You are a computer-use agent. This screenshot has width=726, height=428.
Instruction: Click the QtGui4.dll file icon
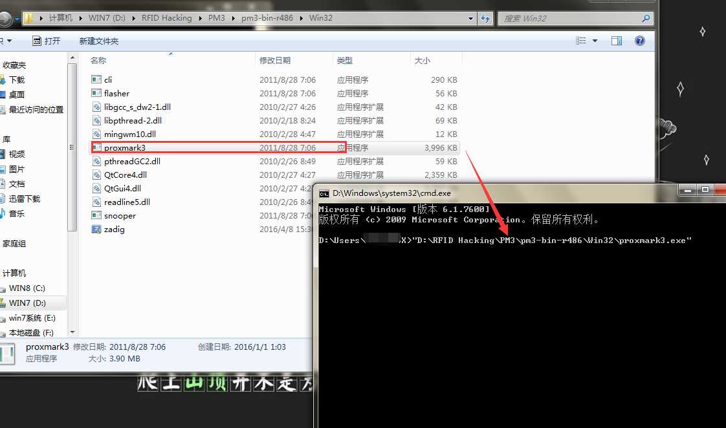[96, 188]
